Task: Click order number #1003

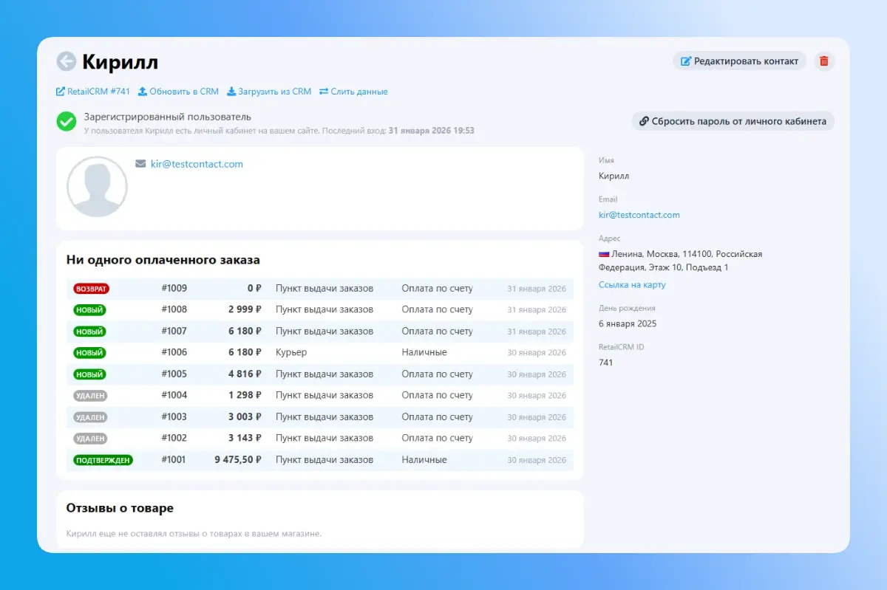Action: pos(174,417)
